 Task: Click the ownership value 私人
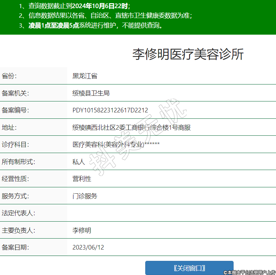pyautogui.click(x=78, y=162)
